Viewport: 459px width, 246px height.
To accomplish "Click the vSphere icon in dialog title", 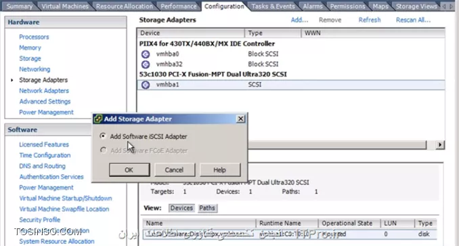I will tap(97, 119).
